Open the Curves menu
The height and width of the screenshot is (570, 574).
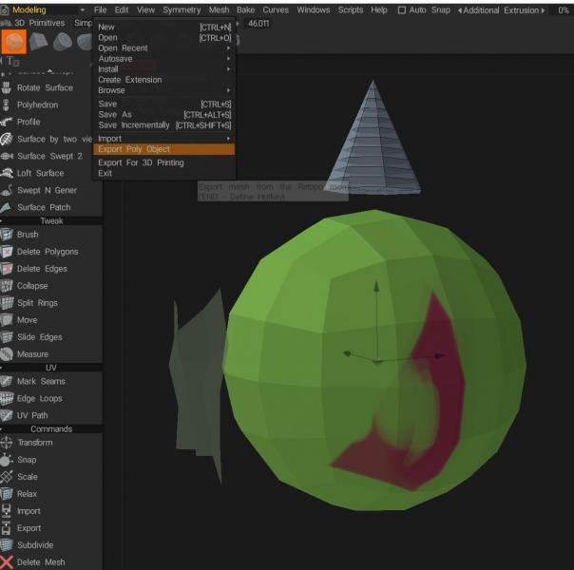tap(276, 9)
